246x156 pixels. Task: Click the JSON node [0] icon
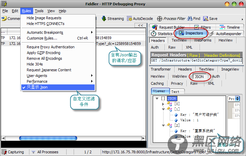pyautogui.click(x=170, y=104)
